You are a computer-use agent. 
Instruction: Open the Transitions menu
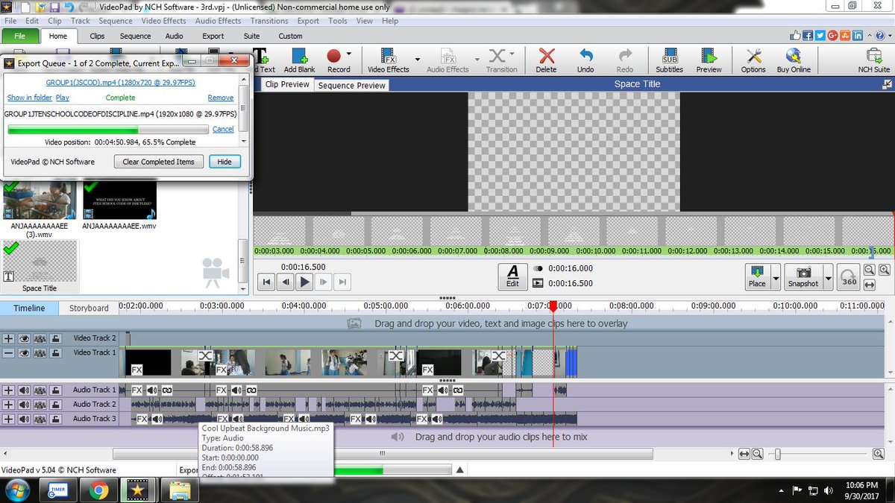269,21
